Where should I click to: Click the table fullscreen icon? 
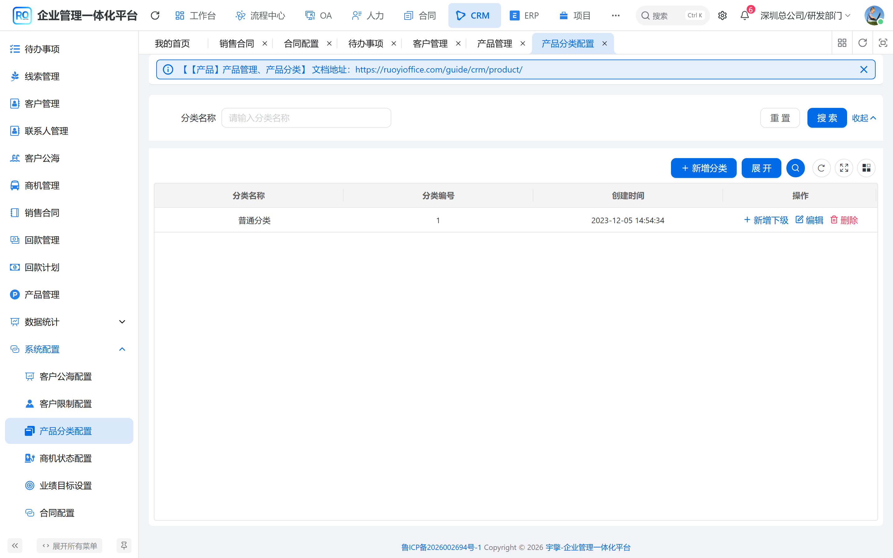[x=844, y=168]
